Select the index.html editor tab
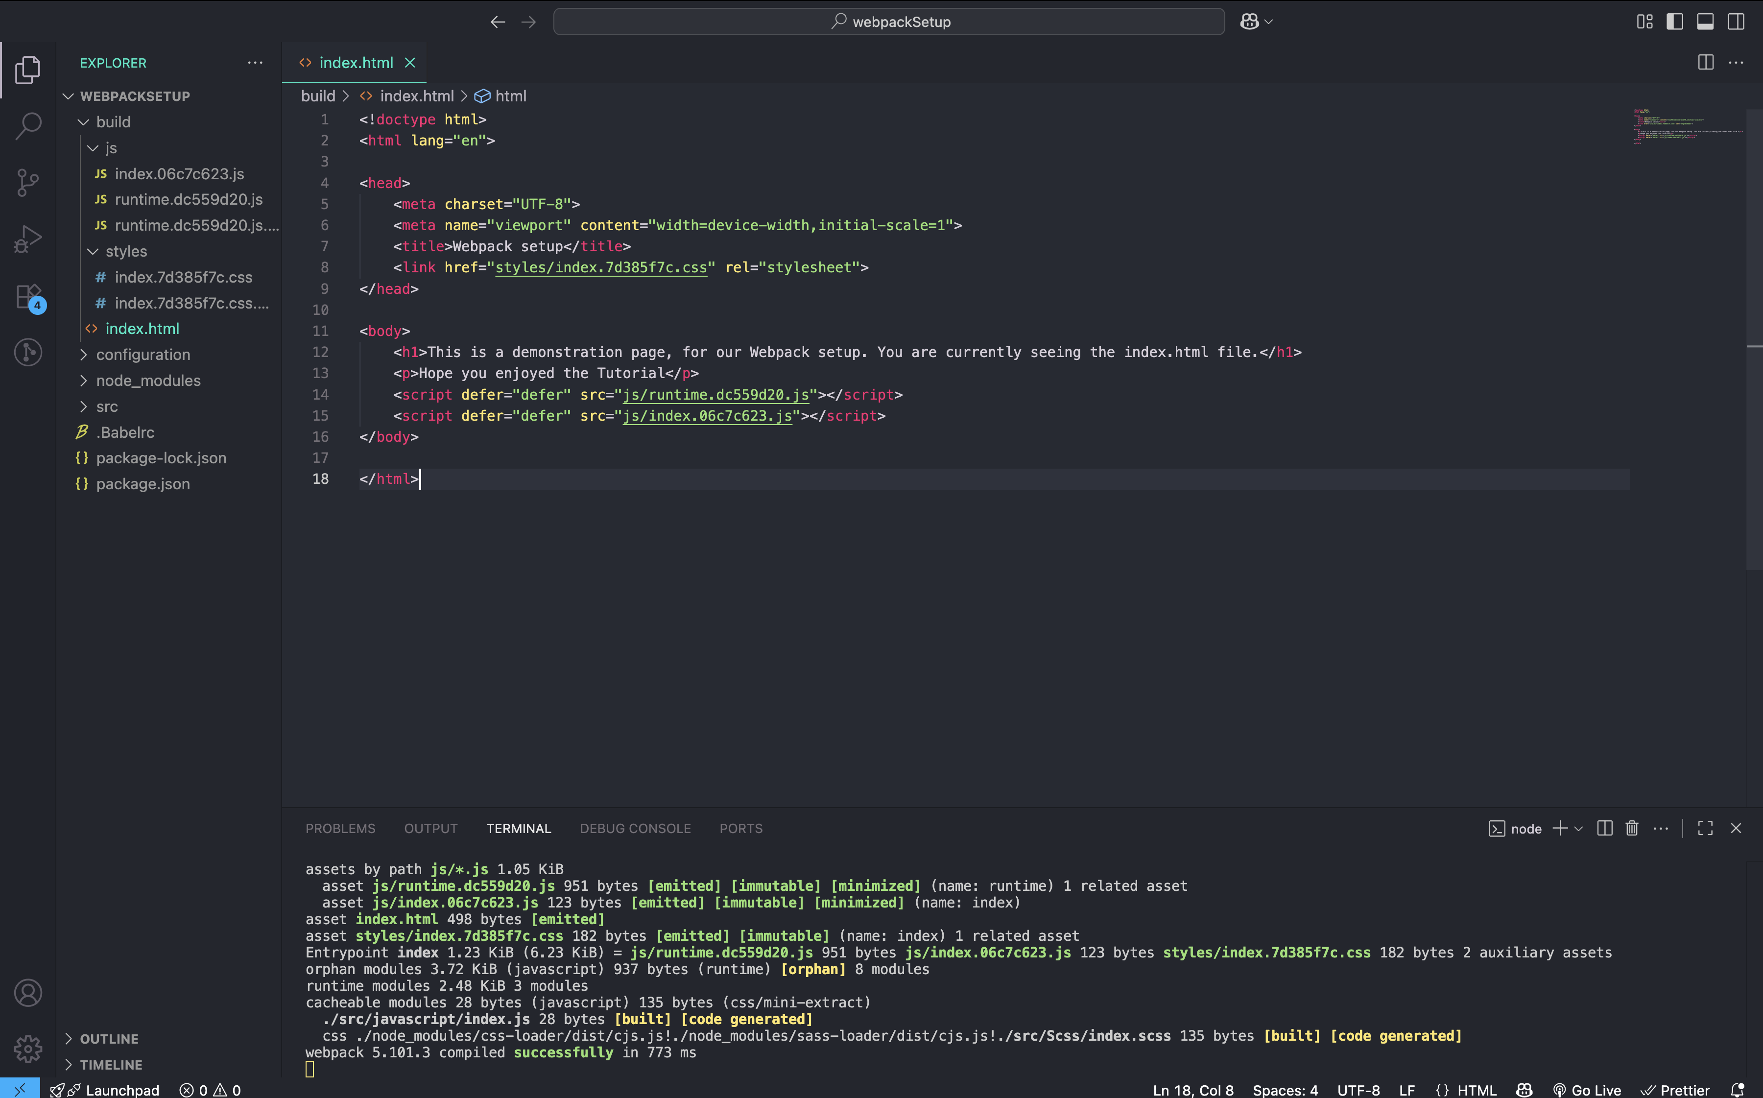The image size is (1763, 1098). click(355, 63)
